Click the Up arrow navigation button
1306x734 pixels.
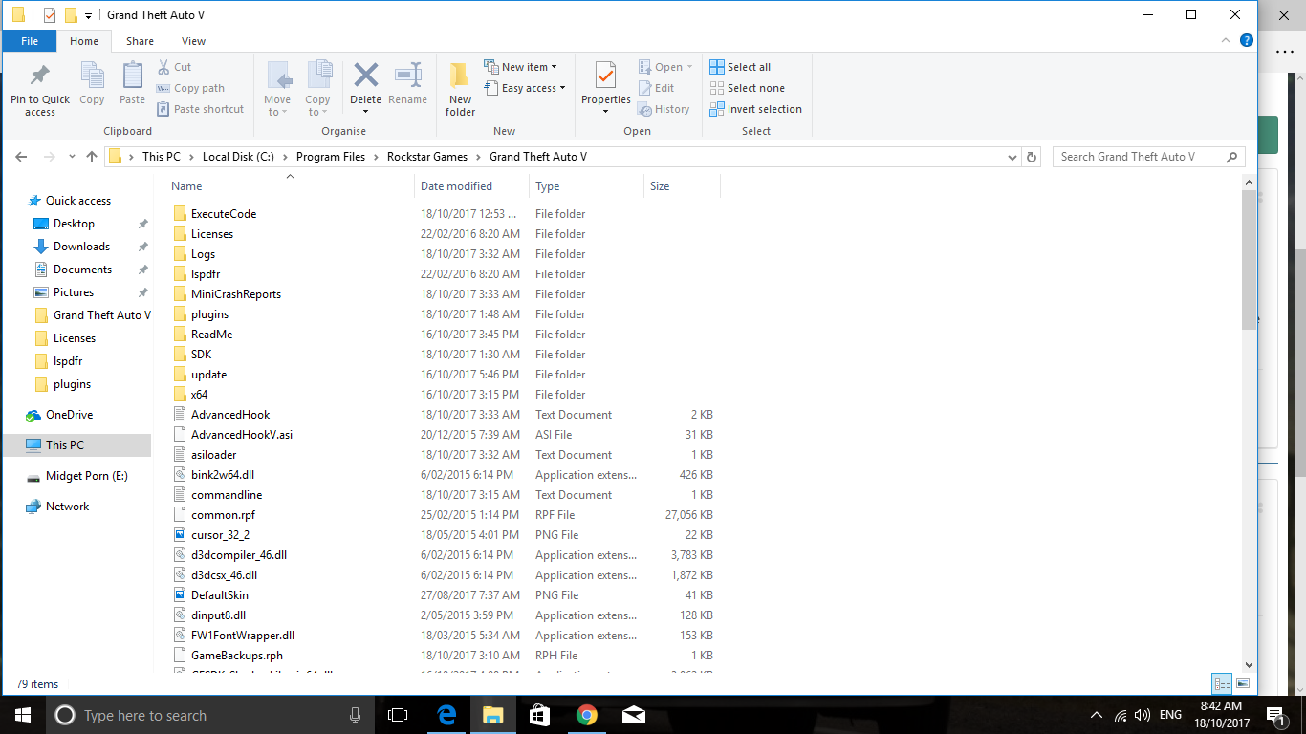coord(92,157)
